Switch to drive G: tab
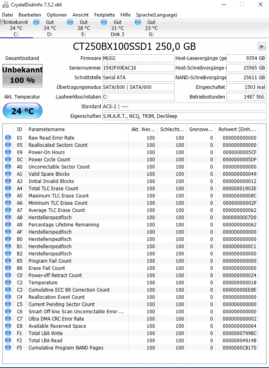The height and width of the screenshot is (368, 269). [151, 28]
